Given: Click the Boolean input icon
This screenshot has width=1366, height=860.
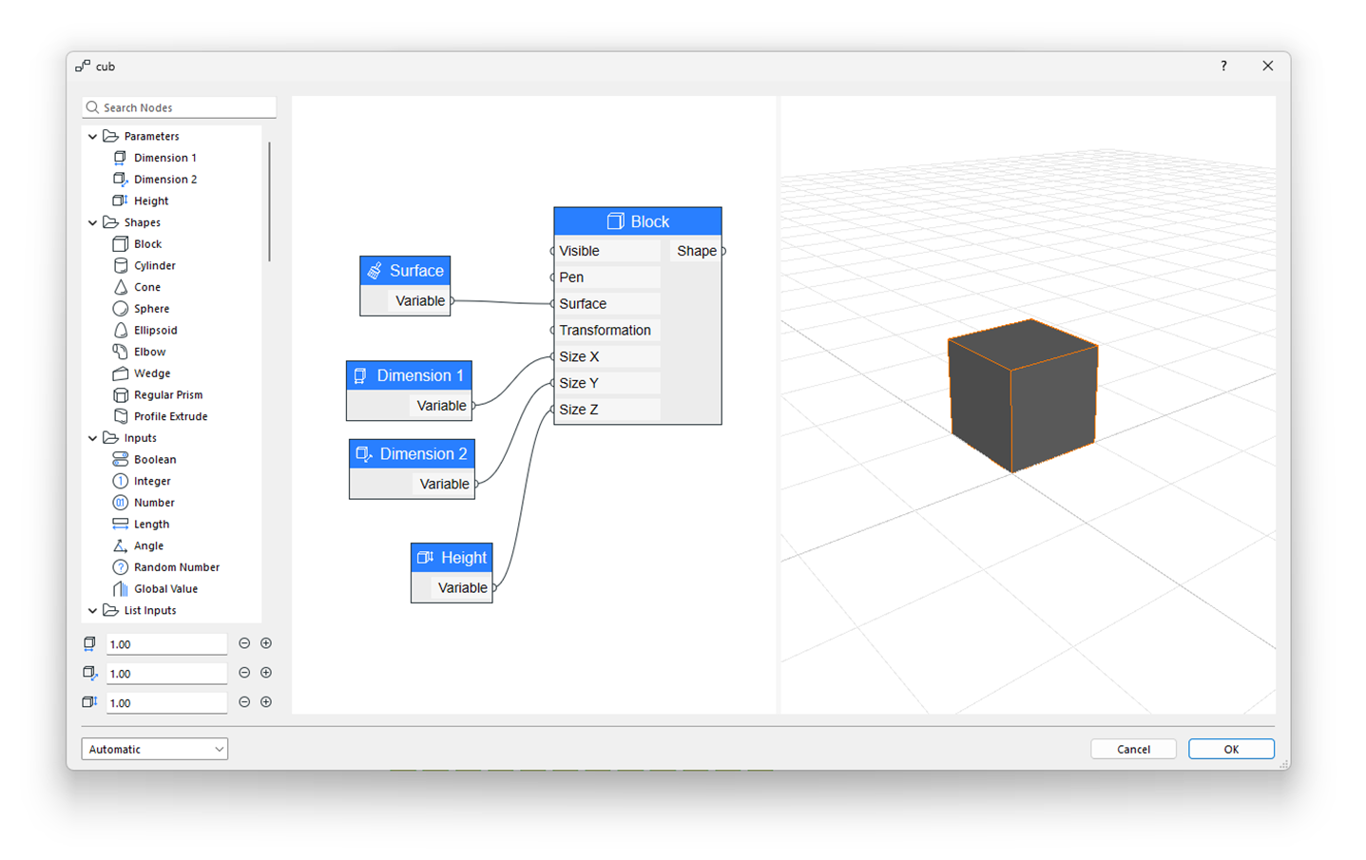Looking at the screenshot, I should 120,460.
